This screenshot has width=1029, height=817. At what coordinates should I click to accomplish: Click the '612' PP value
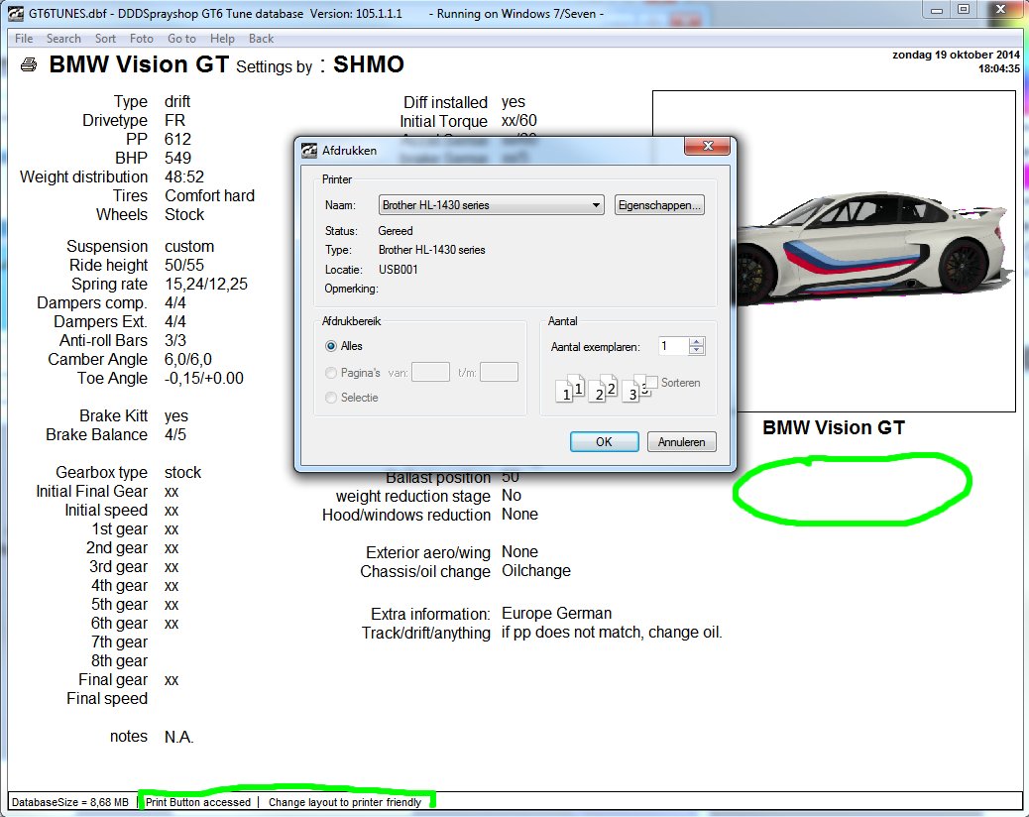177,139
